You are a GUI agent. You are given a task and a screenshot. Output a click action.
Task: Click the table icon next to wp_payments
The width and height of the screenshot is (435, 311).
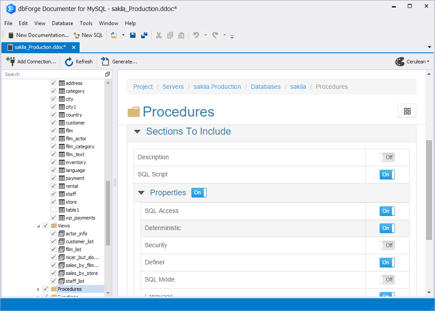click(x=62, y=218)
